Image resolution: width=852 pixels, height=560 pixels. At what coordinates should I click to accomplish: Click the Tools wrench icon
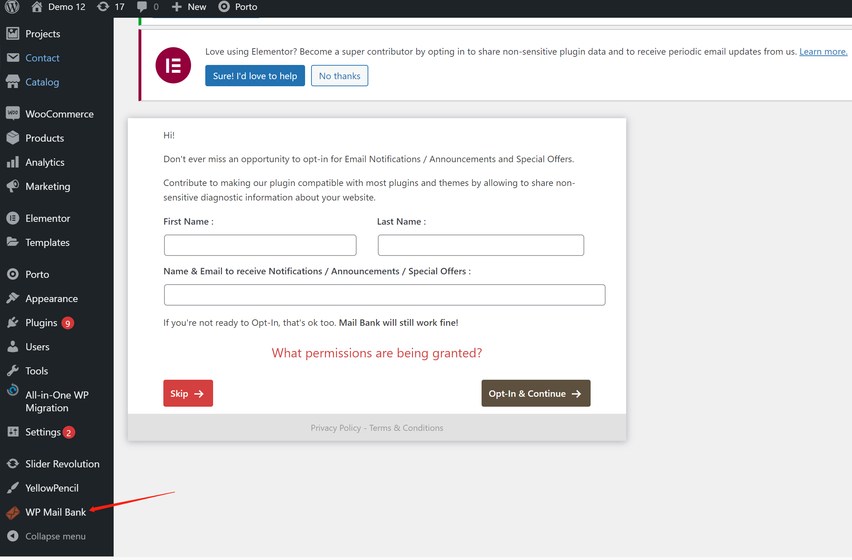click(13, 370)
